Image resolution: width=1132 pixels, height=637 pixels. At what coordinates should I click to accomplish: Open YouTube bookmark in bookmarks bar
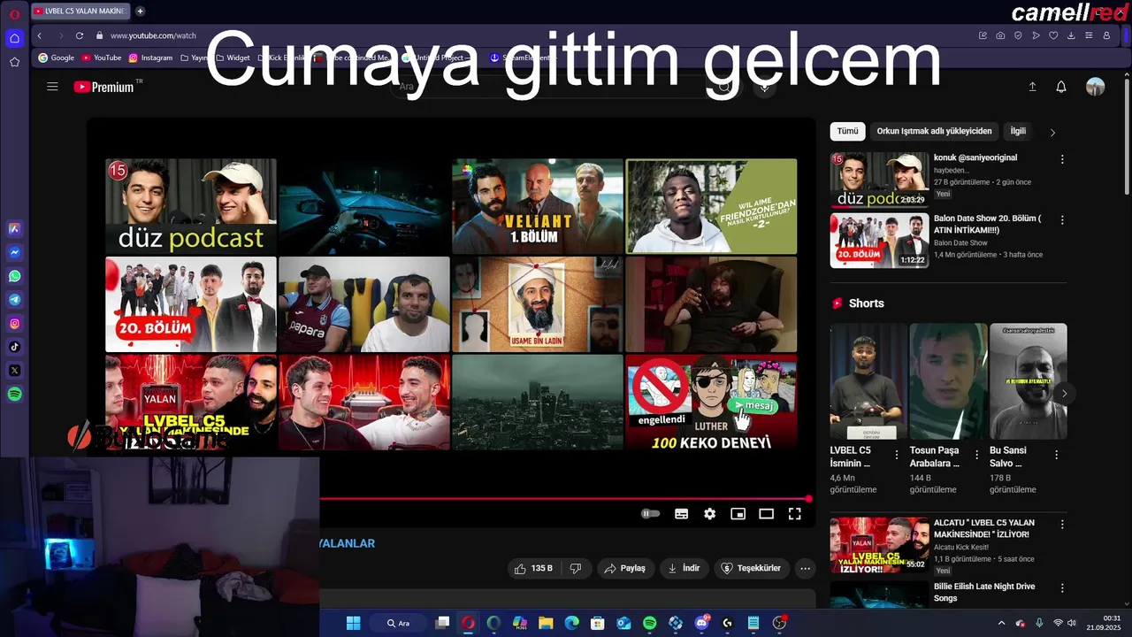(x=102, y=58)
